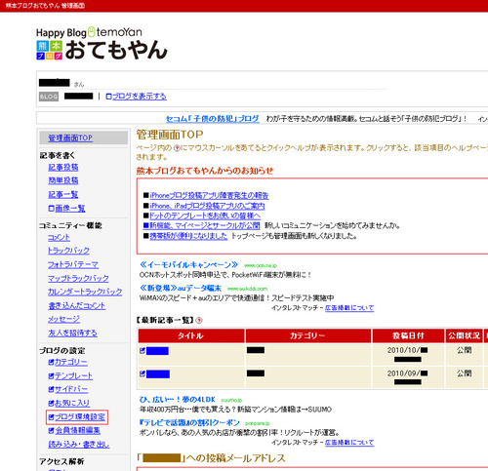Open the ブログを表示する link

point(140,97)
